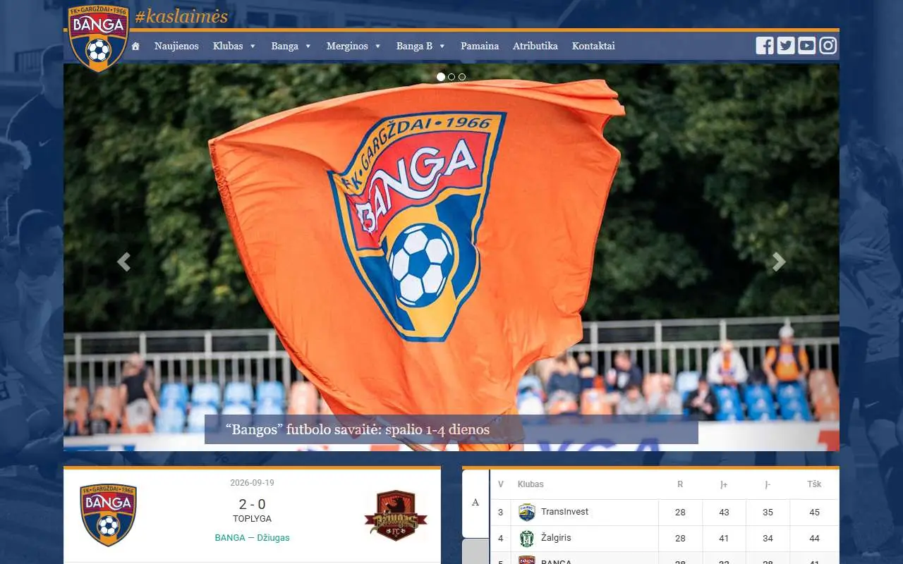
Task: Open the BANGA — Džiugas match link
Action: pyautogui.click(x=252, y=537)
